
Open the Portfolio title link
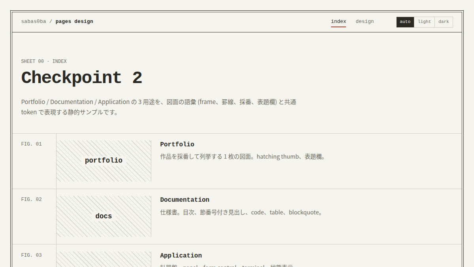(x=177, y=144)
